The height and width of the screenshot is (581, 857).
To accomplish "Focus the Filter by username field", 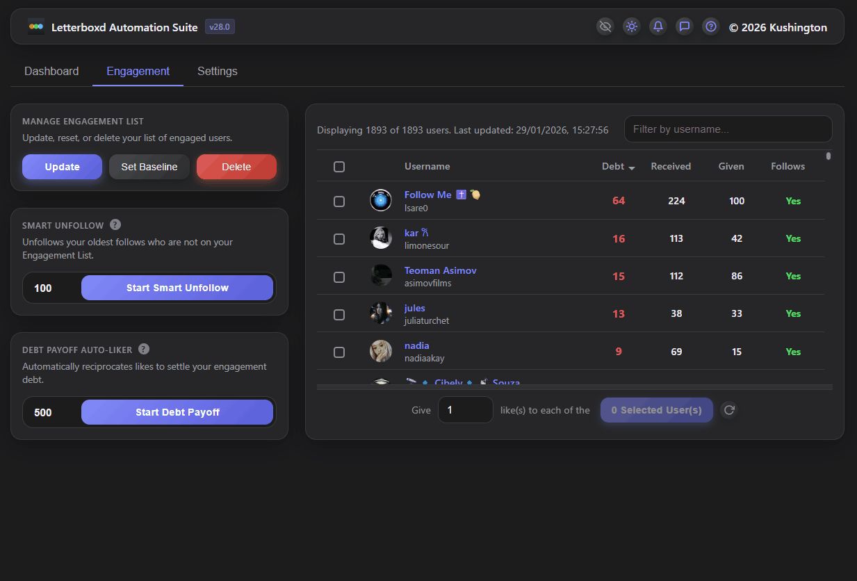I will (x=728, y=129).
